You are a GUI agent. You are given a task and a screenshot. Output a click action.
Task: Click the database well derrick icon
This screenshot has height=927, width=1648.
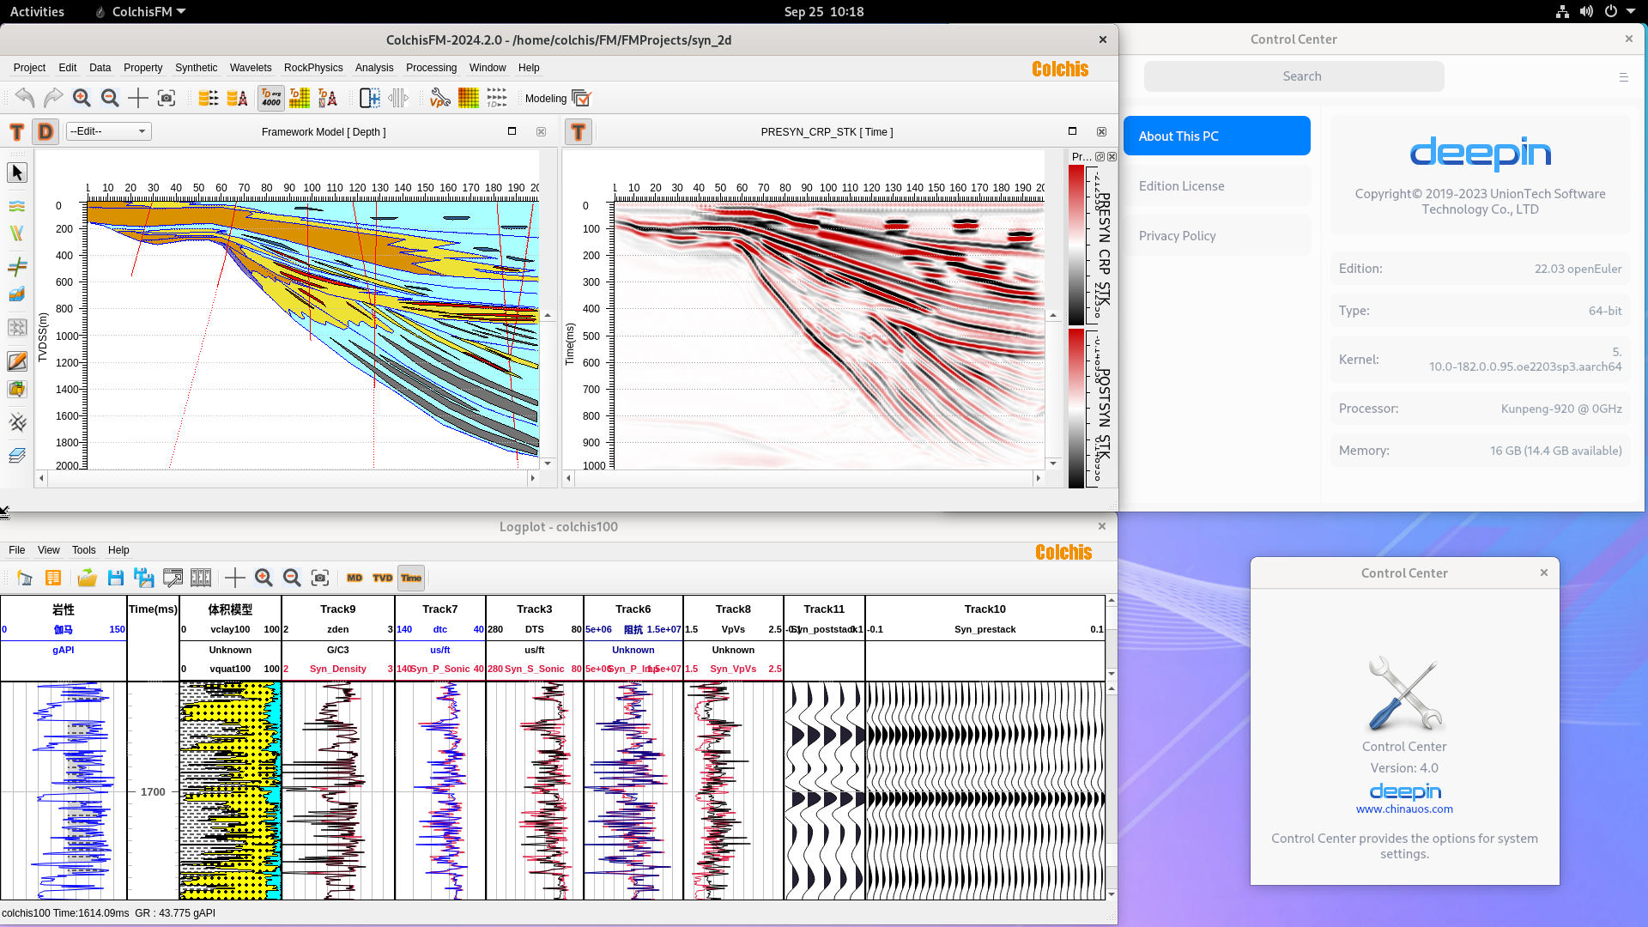238,98
